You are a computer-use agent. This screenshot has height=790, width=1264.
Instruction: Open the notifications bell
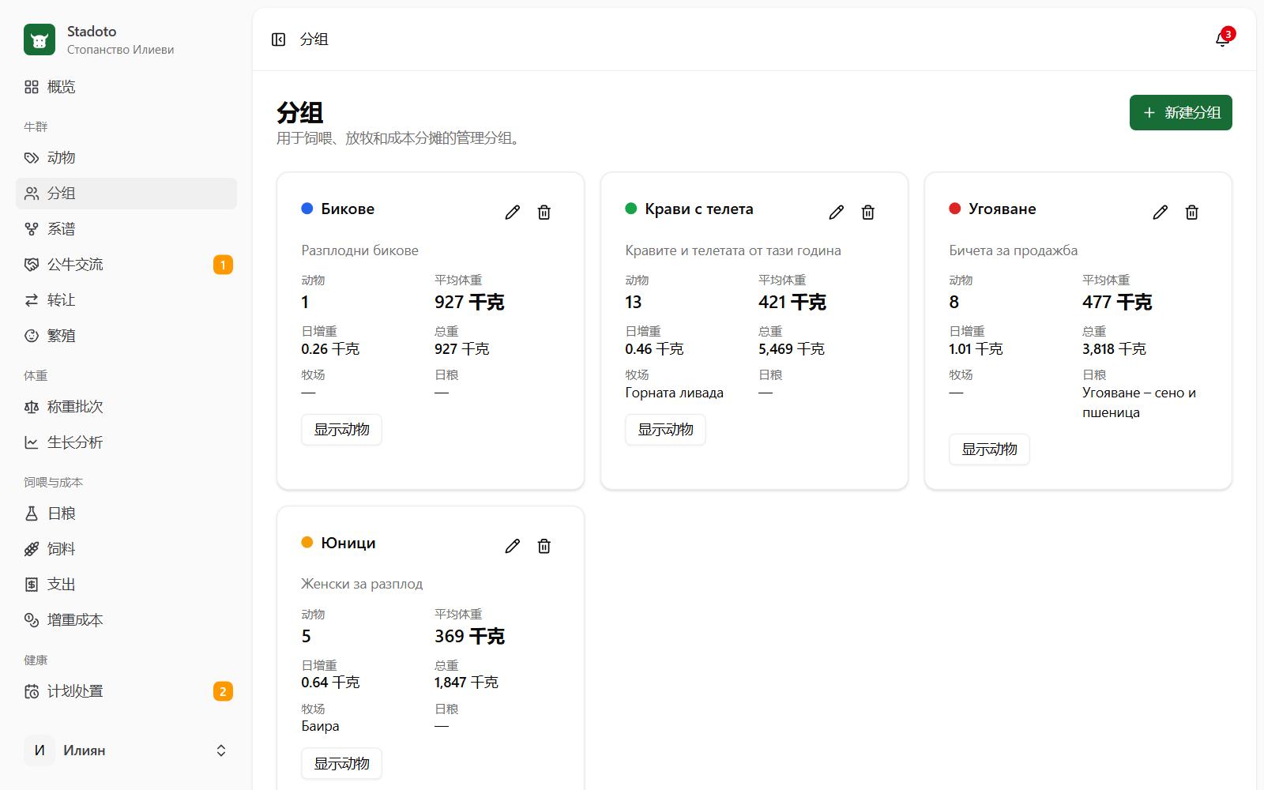[x=1222, y=39]
